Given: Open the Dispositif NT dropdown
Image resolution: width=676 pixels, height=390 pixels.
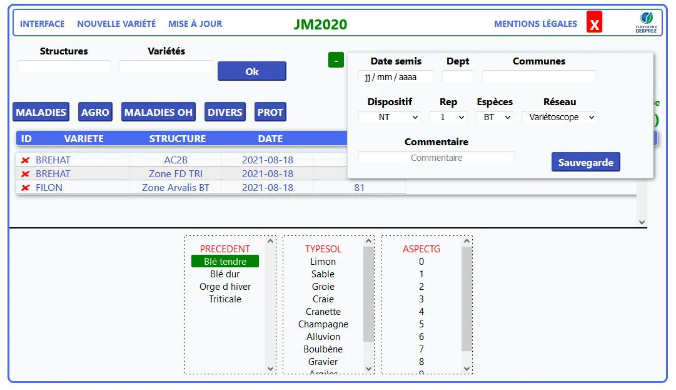Looking at the screenshot, I should click(390, 117).
